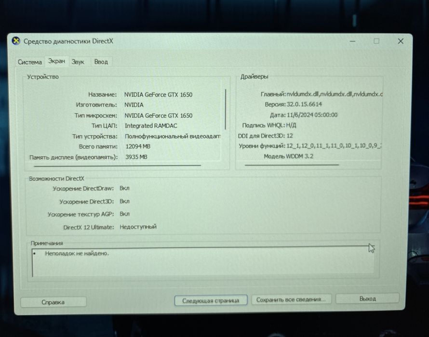Click the Полнофункциональный видеоадаптер device type value
The image size is (429, 337).
point(173,136)
